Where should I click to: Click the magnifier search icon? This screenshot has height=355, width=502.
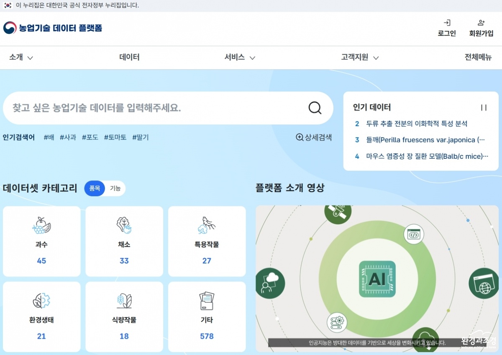click(315, 108)
